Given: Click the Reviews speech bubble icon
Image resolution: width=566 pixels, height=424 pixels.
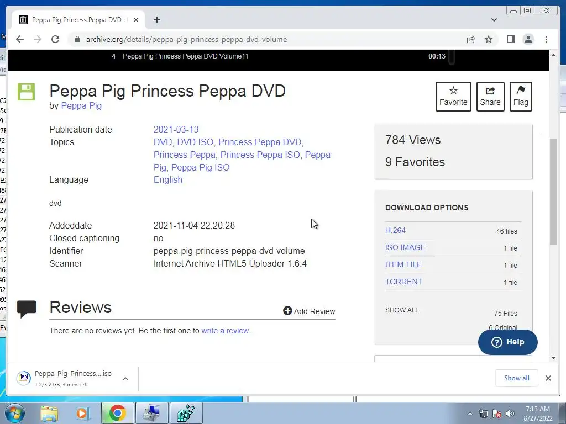Looking at the screenshot, I should click(27, 309).
